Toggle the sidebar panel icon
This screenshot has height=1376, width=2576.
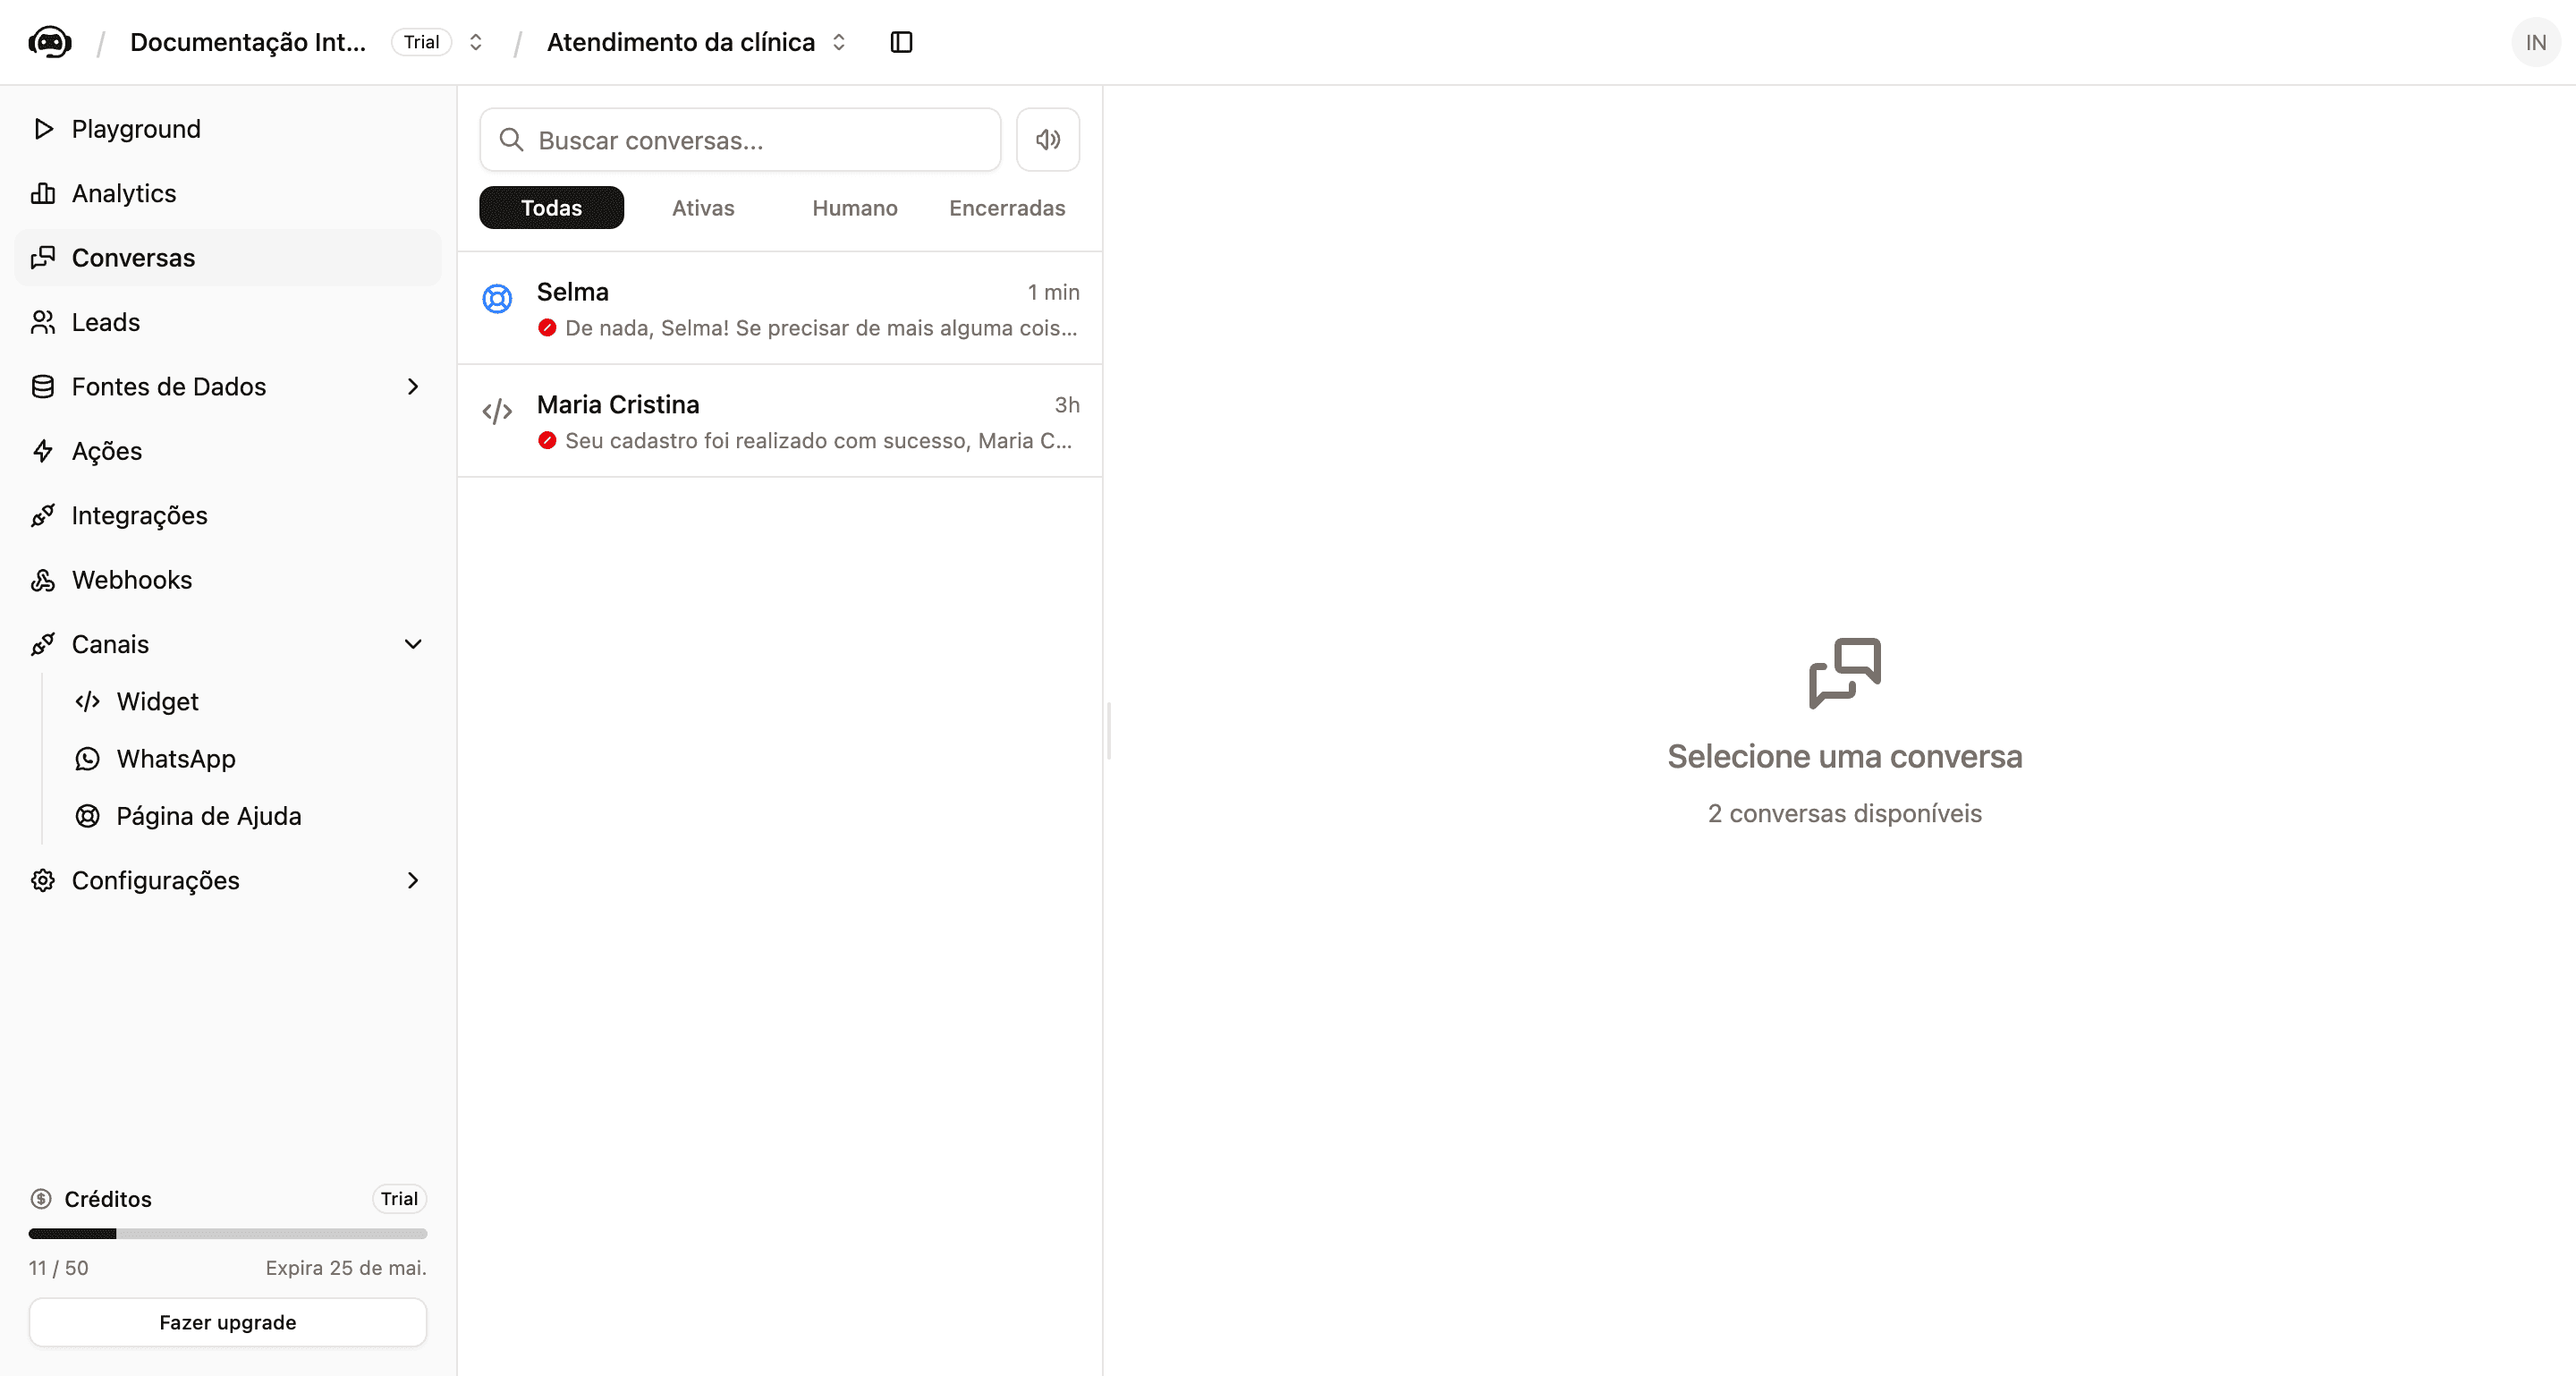(901, 42)
